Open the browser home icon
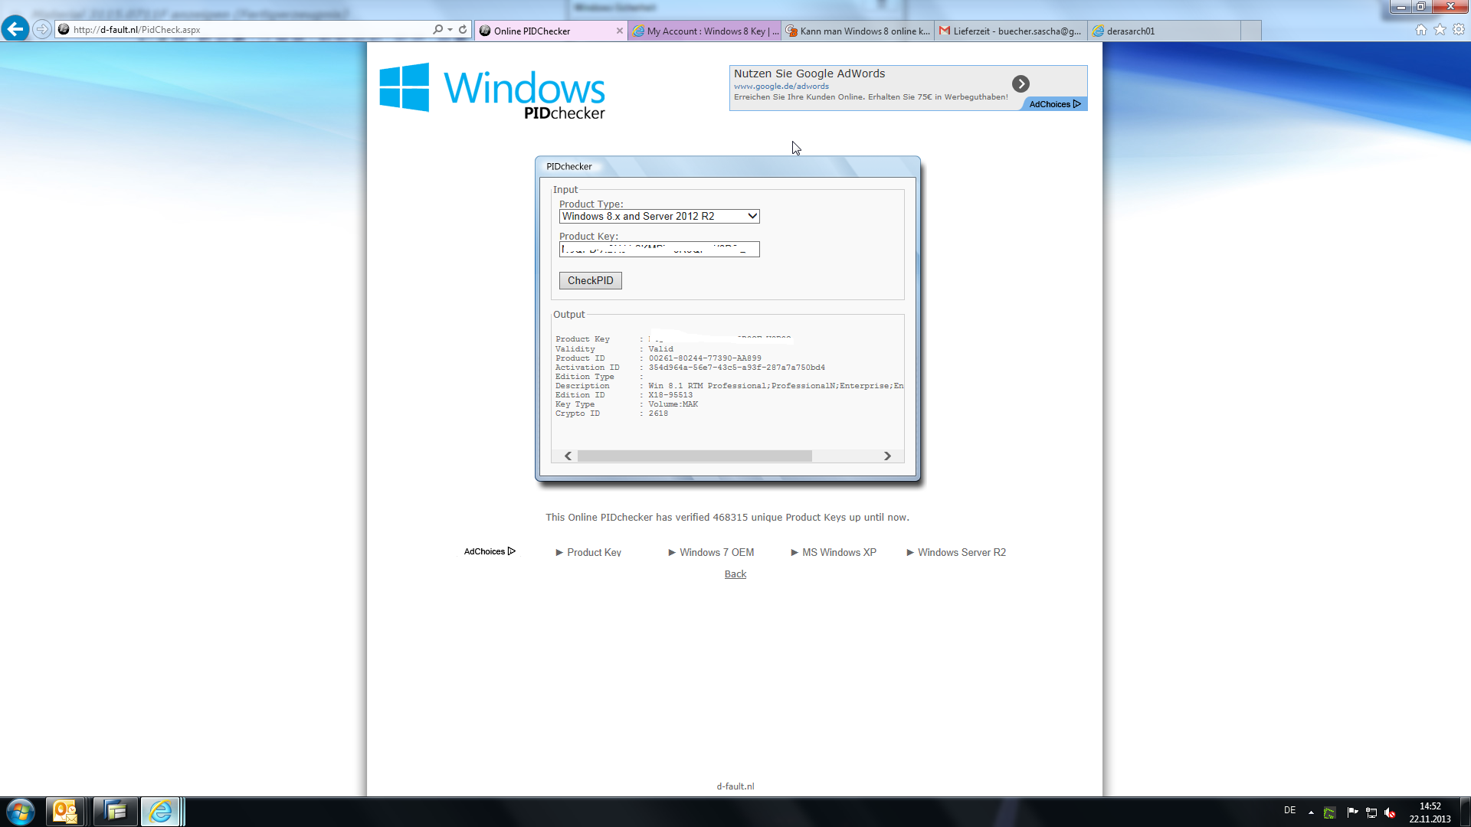Screen dimensions: 1471x827 click(1421, 30)
